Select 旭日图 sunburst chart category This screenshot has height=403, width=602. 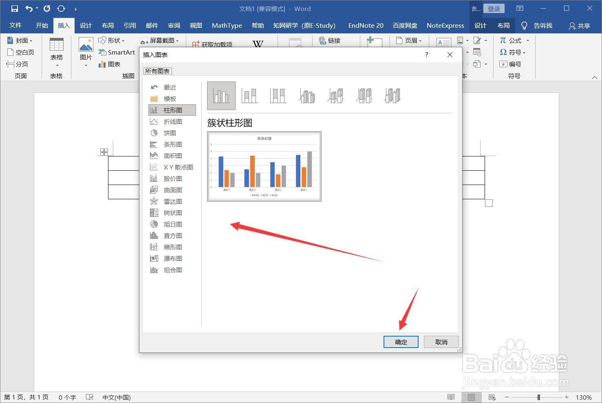172,224
